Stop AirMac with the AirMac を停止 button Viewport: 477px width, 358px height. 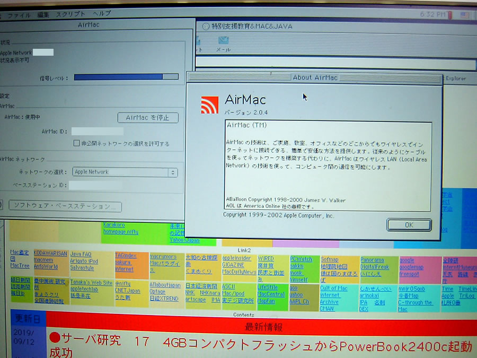[148, 118]
